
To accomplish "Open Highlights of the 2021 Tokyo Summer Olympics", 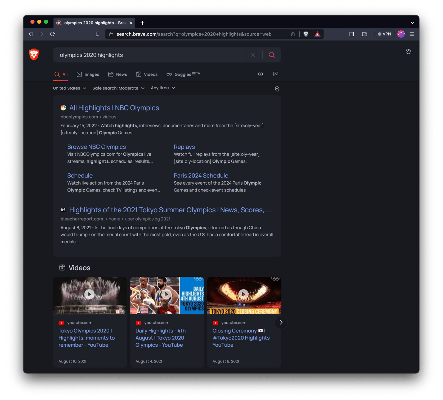I will tap(170, 210).
